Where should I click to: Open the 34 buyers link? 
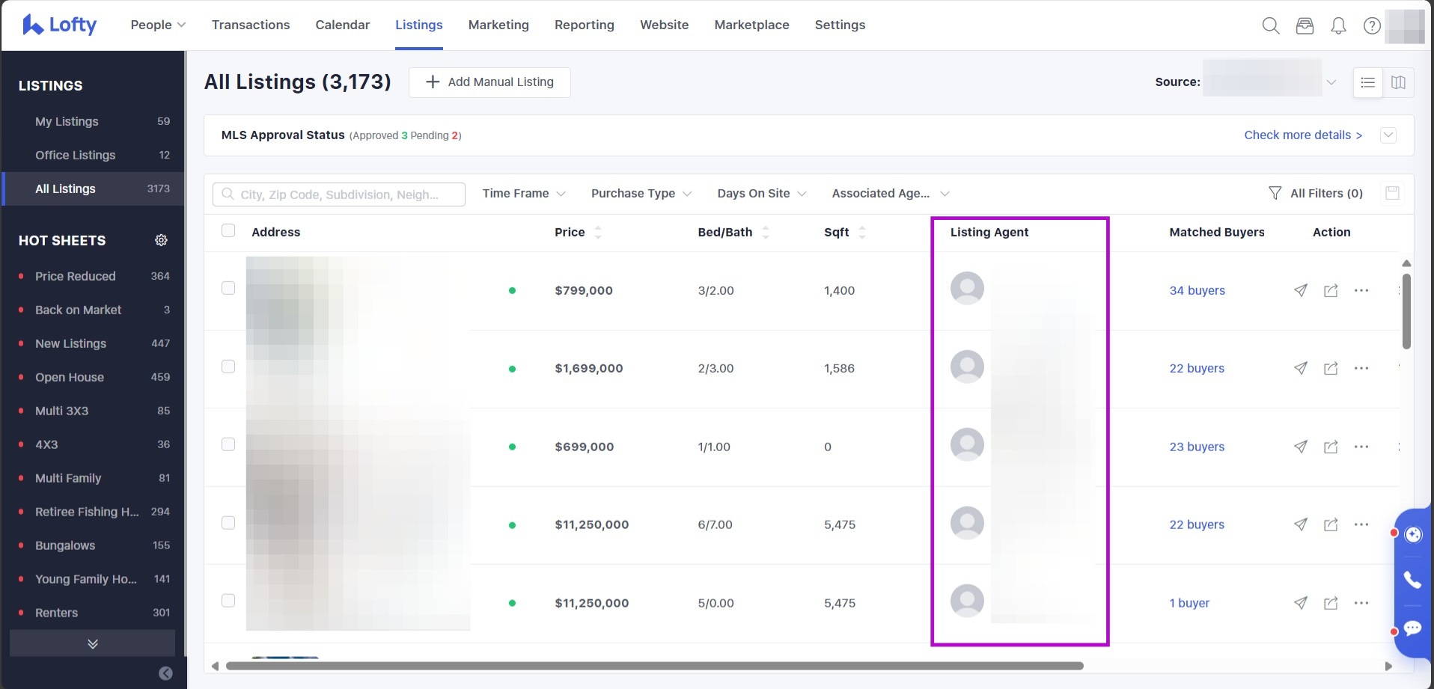pyautogui.click(x=1197, y=290)
